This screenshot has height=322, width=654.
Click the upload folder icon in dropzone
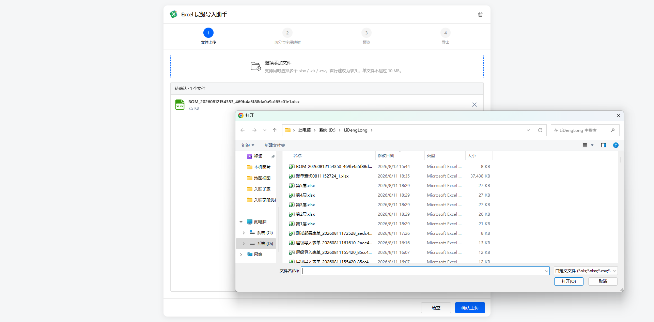click(x=255, y=66)
